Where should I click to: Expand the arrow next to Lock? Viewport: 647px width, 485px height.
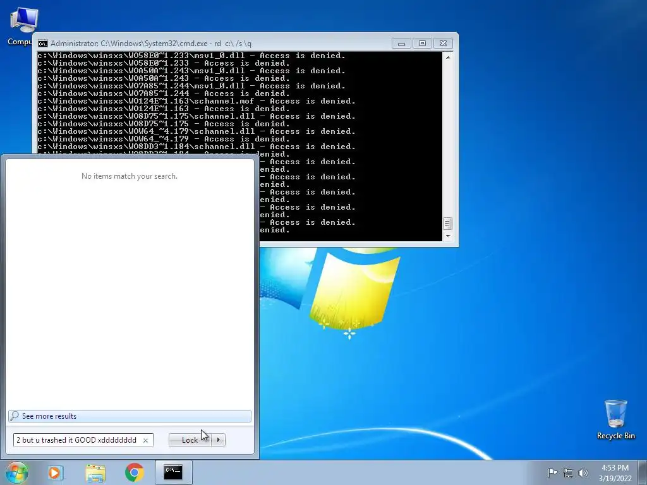tap(218, 440)
